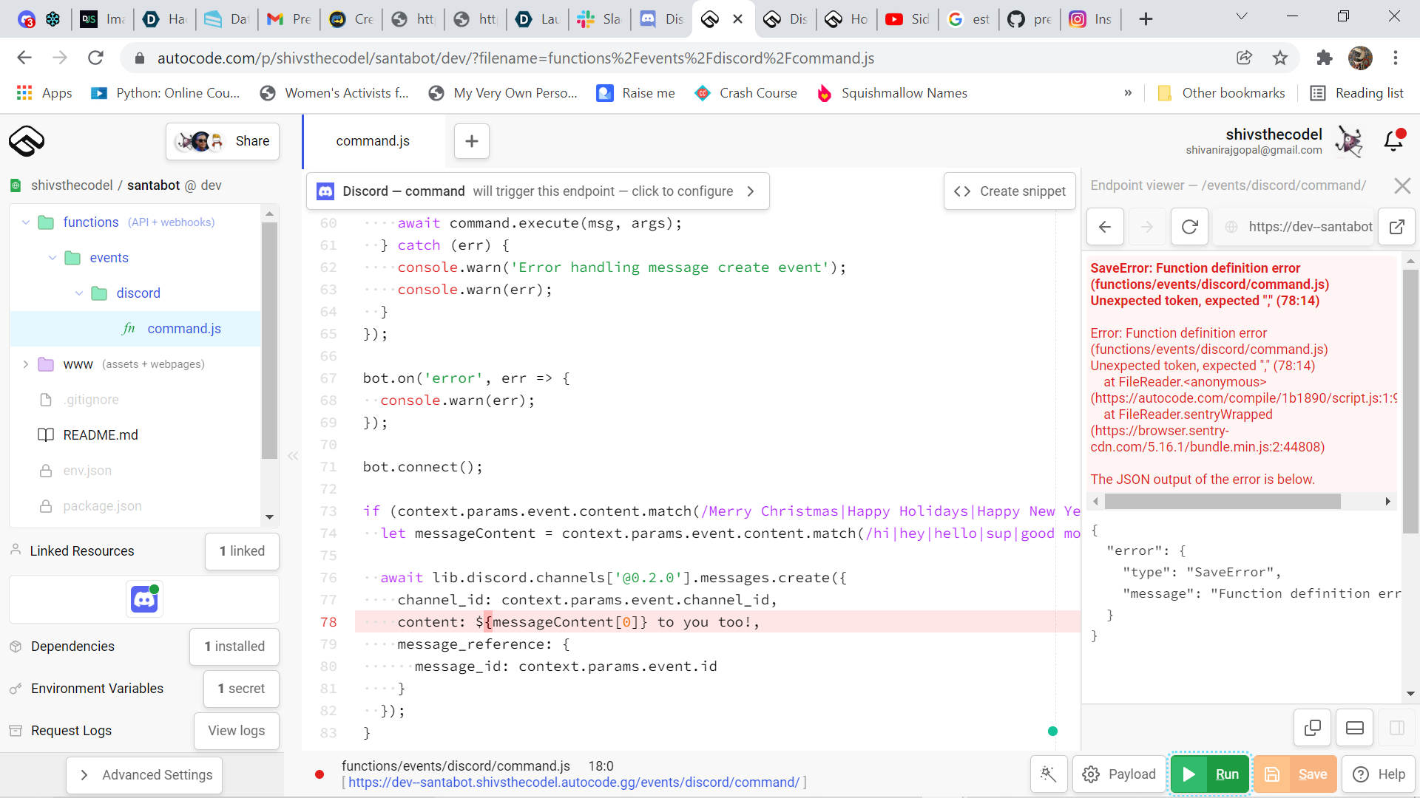Click the magic wand format icon
This screenshot has width=1420, height=798.
(1048, 774)
